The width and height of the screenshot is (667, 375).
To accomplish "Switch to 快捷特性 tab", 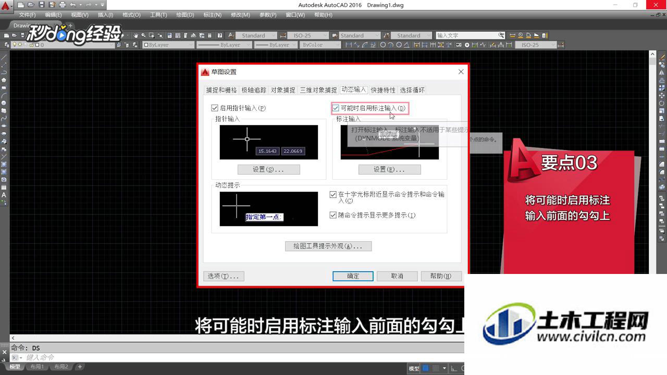I will pyautogui.click(x=383, y=90).
